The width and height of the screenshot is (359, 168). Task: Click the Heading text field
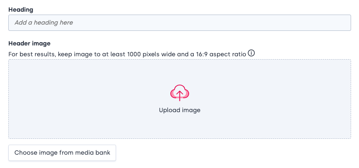180,23
